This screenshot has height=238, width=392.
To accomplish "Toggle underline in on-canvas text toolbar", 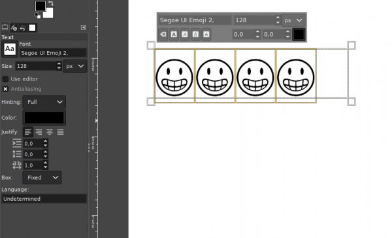I will pyautogui.click(x=195, y=34).
